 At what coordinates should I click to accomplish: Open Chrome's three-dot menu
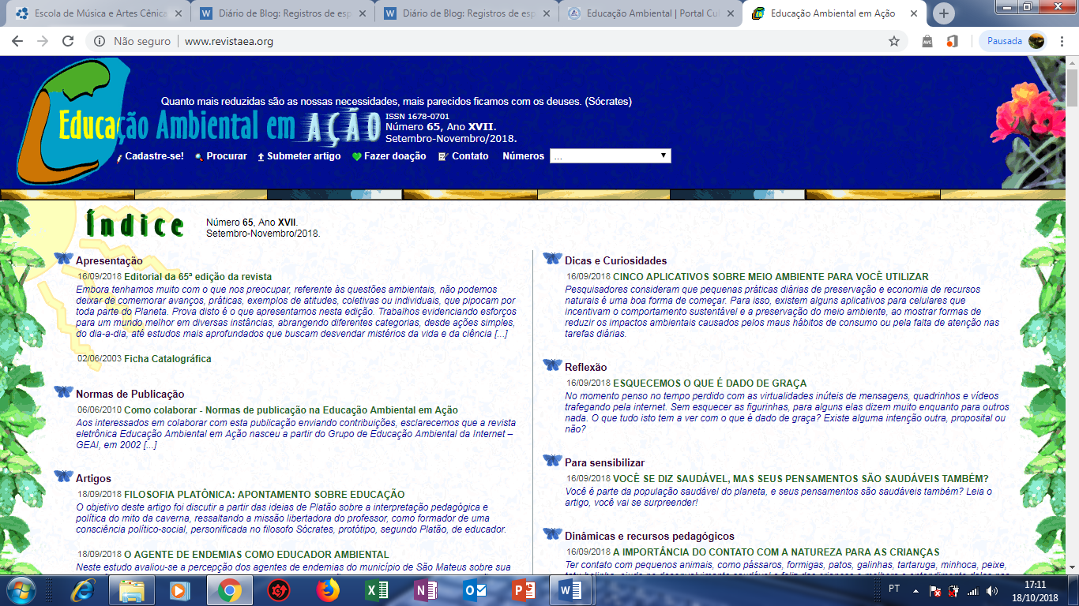pyautogui.click(x=1062, y=41)
